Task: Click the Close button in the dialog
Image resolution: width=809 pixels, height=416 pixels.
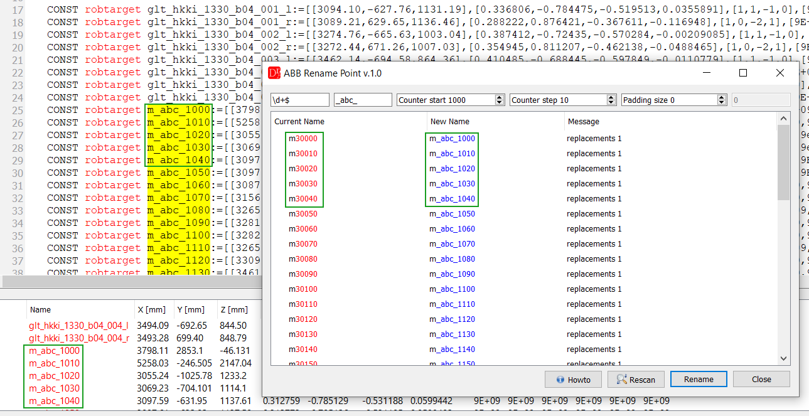Action: (x=761, y=379)
